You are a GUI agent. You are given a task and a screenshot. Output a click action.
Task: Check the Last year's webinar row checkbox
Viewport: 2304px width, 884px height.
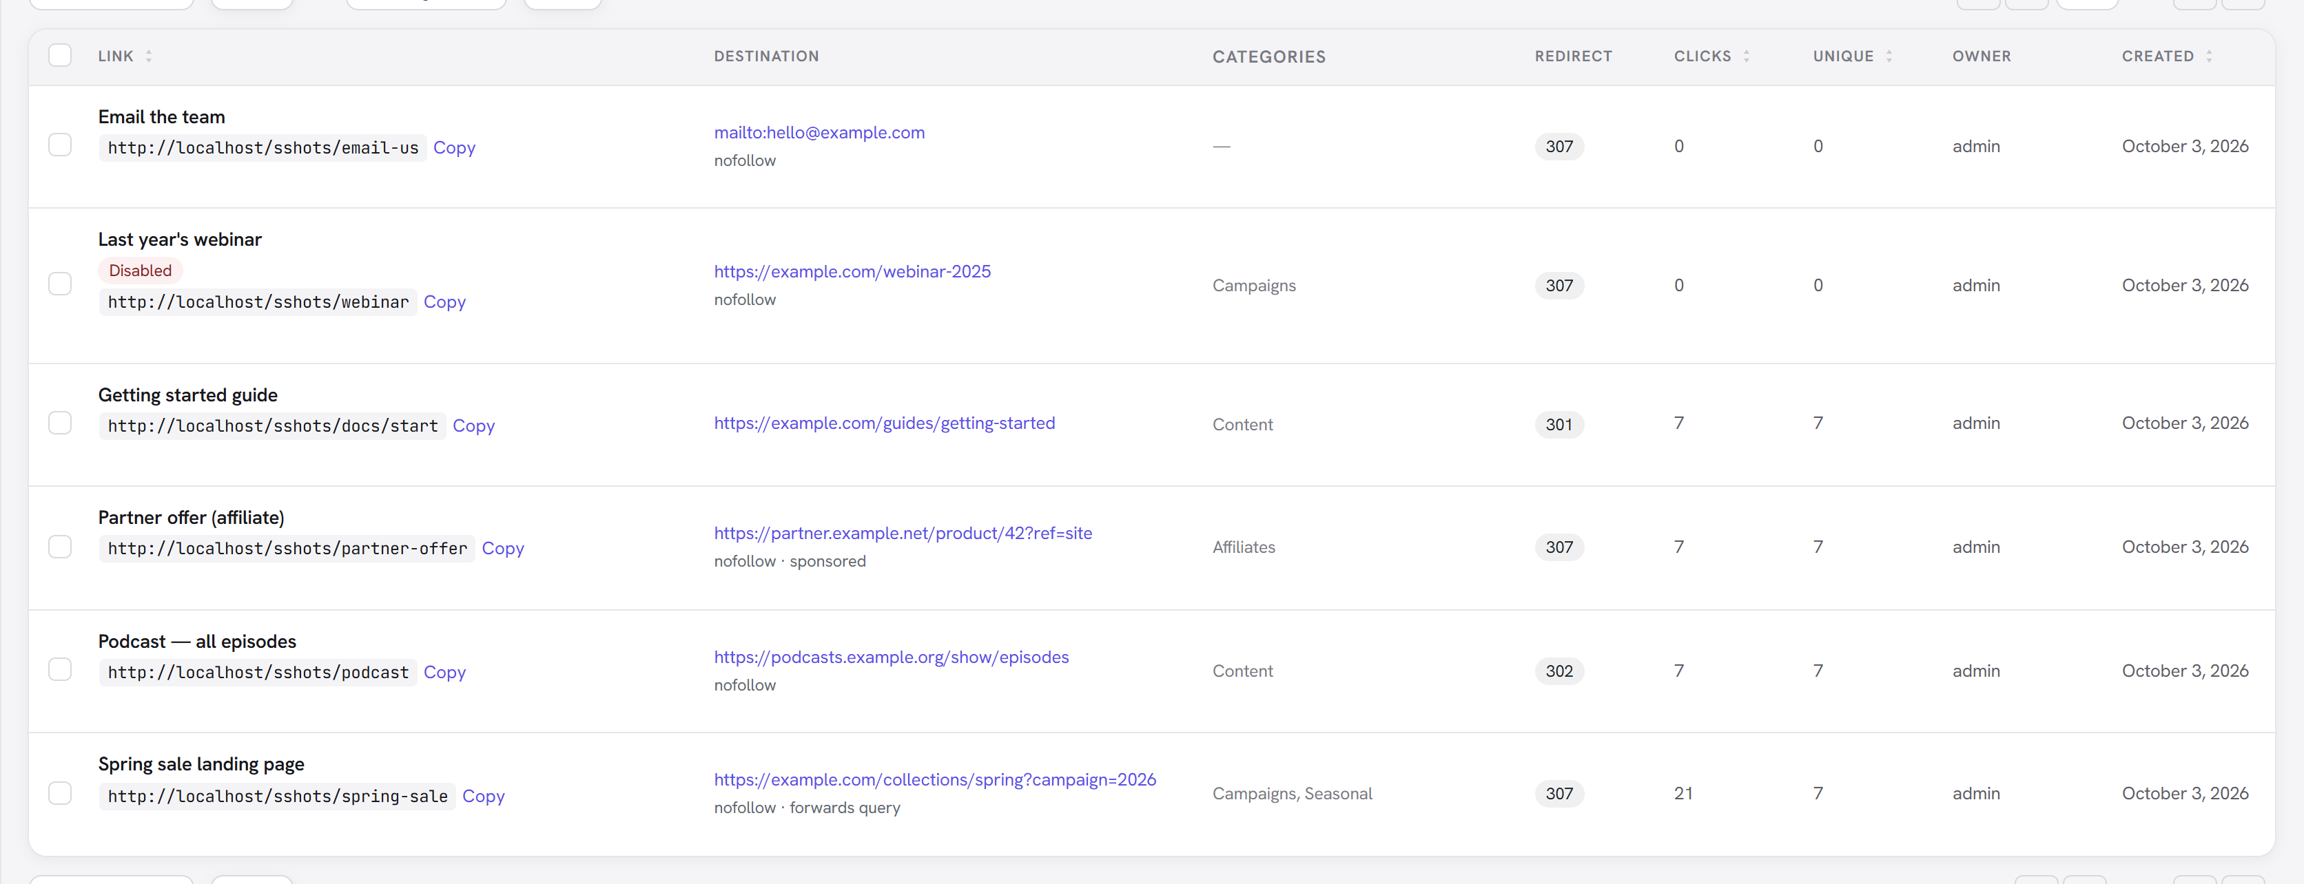60,284
